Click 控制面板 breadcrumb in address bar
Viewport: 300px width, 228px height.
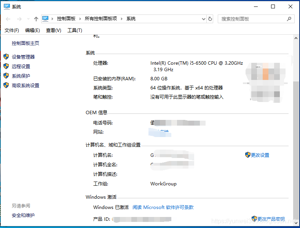point(66,19)
